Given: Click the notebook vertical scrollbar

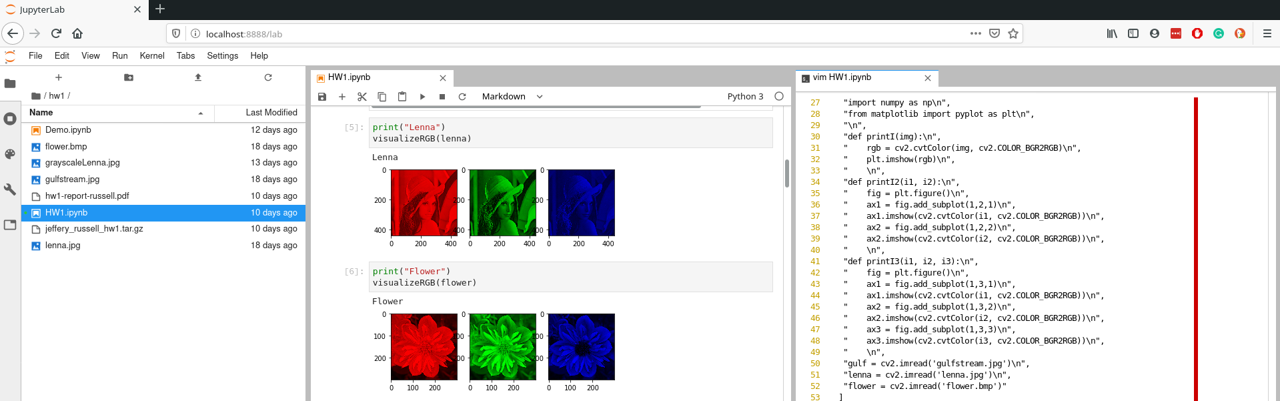Looking at the screenshot, I should [x=787, y=173].
